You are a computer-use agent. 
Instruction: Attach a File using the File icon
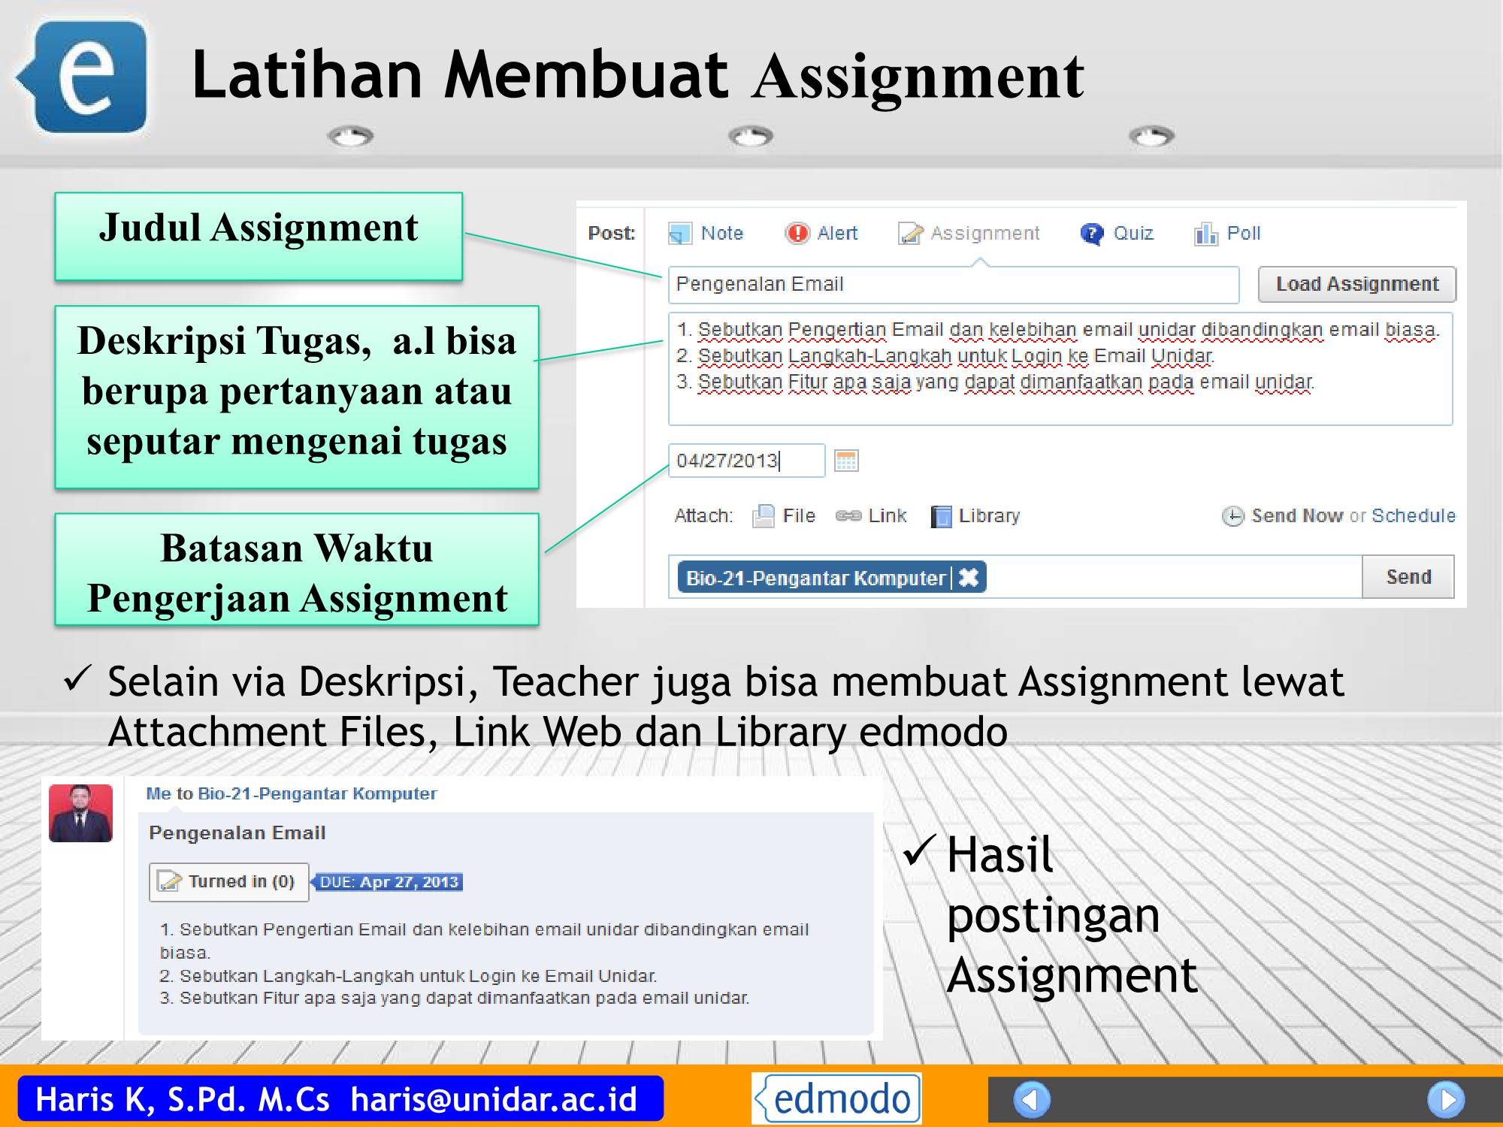click(x=764, y=515)
